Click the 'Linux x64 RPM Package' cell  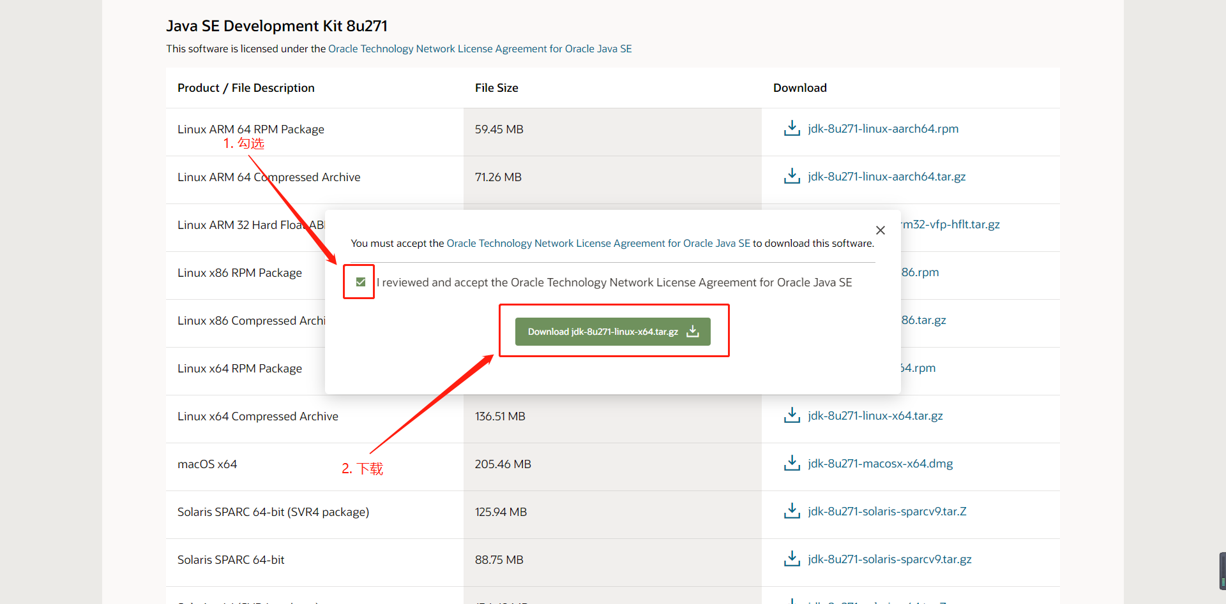pos(239,369)
